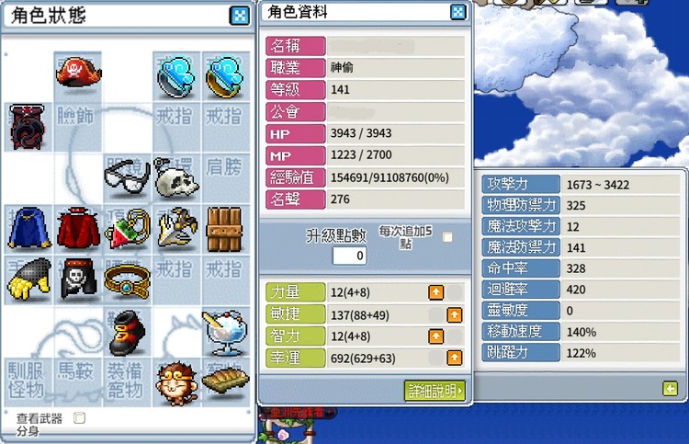Viewport: 689px width, 444px height.
Task: Select the blue cape equipment icon
Action: coord(29,229)
